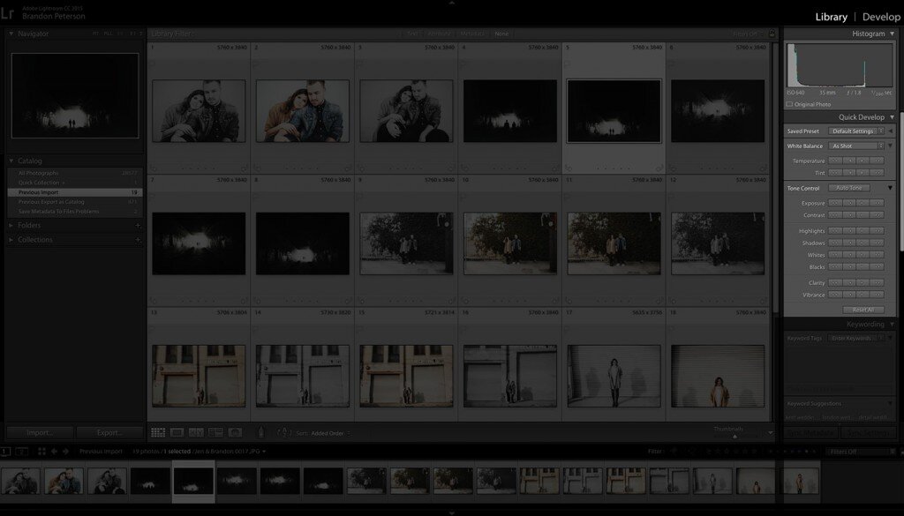
Task: Switch to Loupe view in the toolbar
Action: tap(177, 432)
